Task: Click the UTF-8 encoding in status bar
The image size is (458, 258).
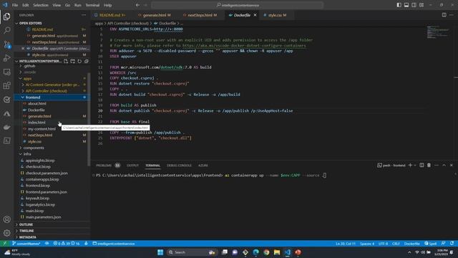Action: point(383,244)
